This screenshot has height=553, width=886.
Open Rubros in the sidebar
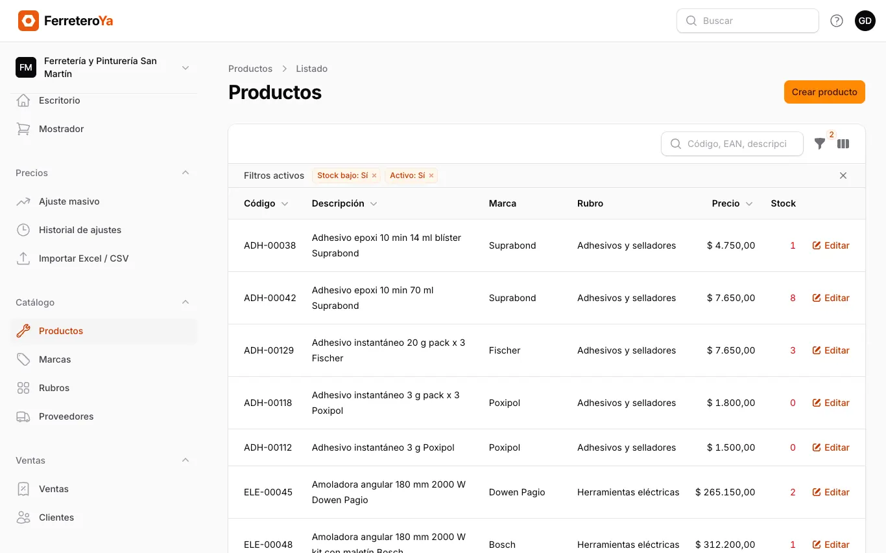(104, 388)
